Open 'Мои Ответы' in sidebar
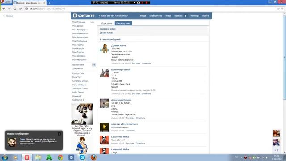The image size is (286, 161). pyautogui.click(x=78, y=52)
